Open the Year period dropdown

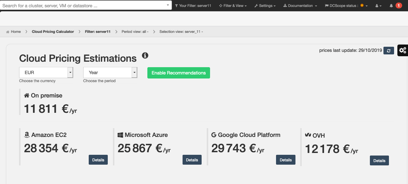click(x=110, y=73)
